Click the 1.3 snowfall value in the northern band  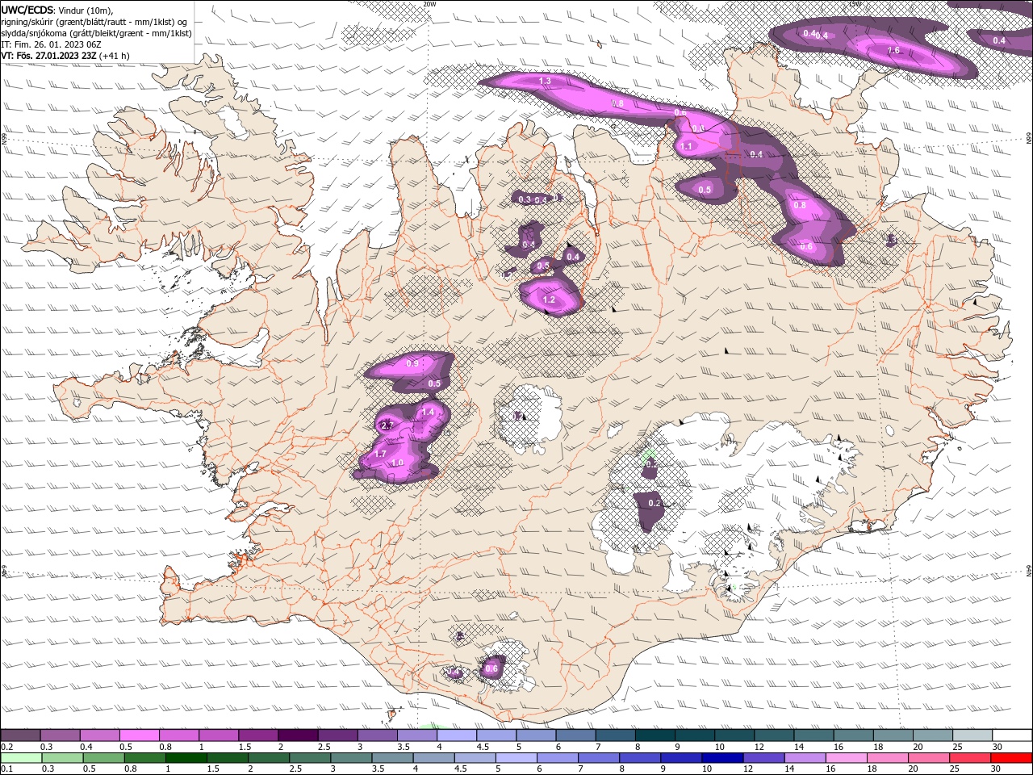point(545,81)
